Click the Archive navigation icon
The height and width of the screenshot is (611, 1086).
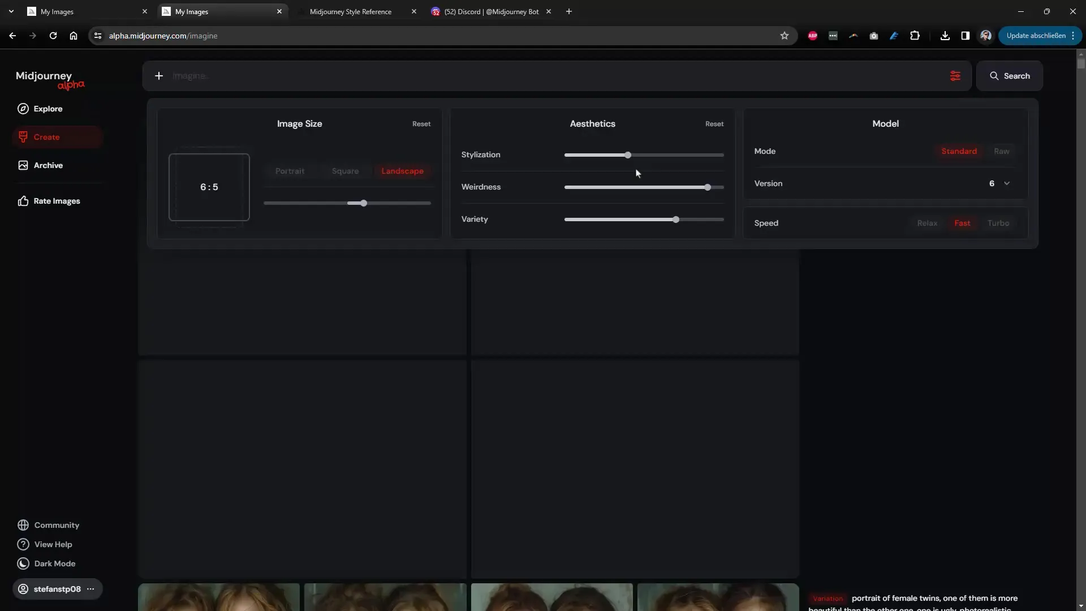[23, 165]
